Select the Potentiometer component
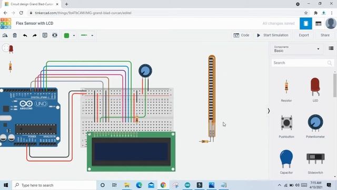Viewport: 337px width, 190px height. 315,126
